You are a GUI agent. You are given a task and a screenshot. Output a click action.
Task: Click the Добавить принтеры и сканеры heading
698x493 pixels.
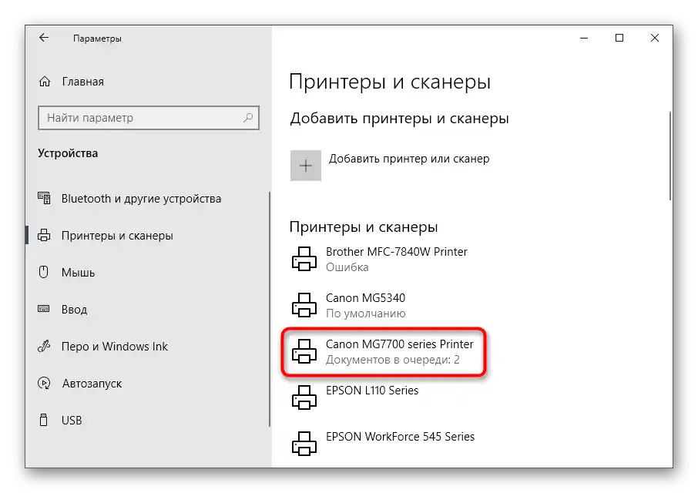click(x=399, y=119)
